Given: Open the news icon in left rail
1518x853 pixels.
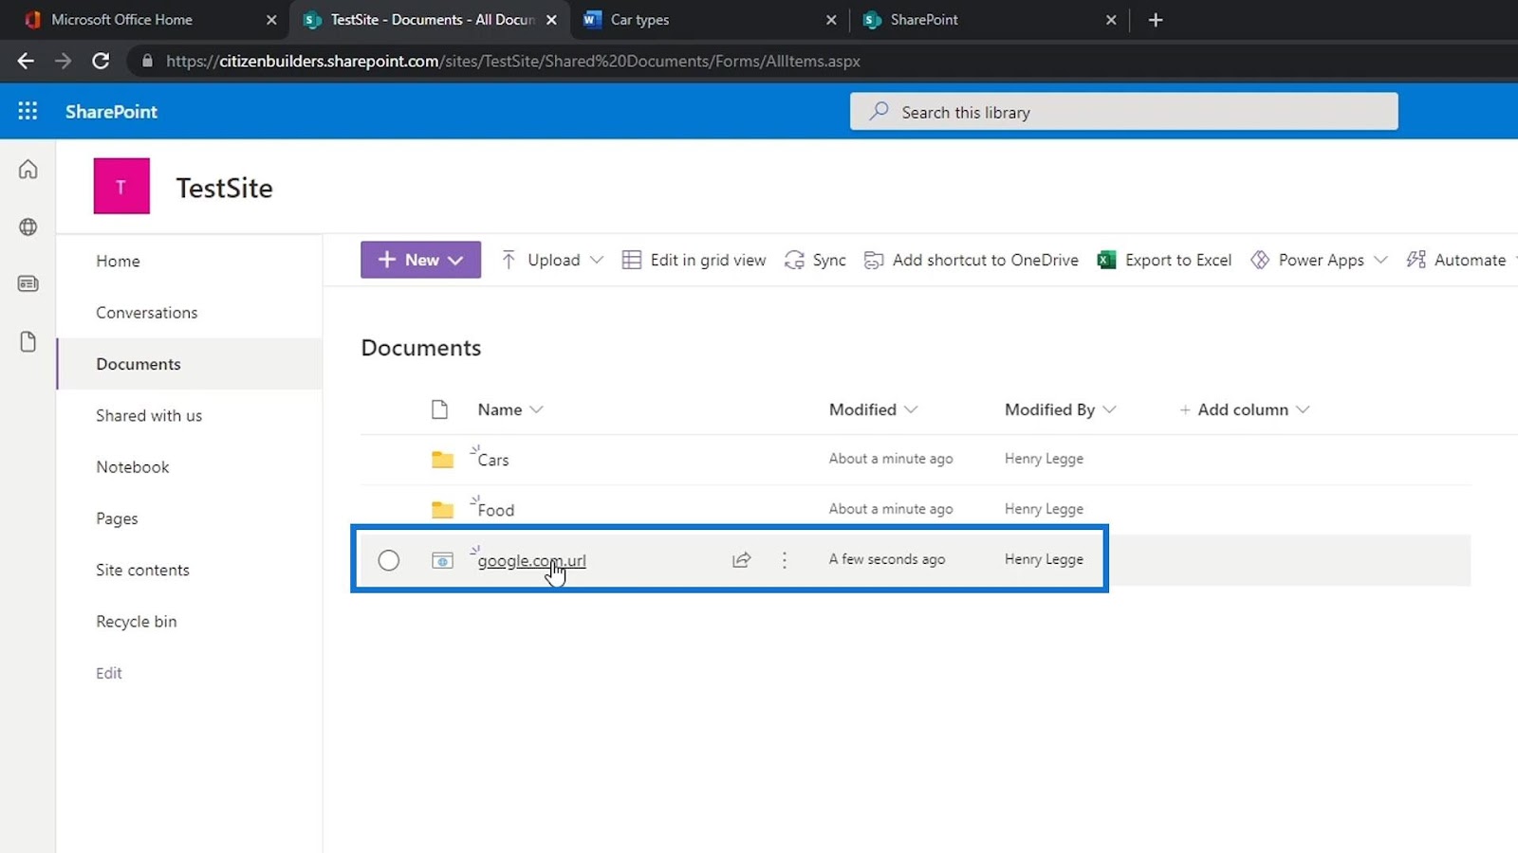Looking at the screenshot, I should (28, 283).
